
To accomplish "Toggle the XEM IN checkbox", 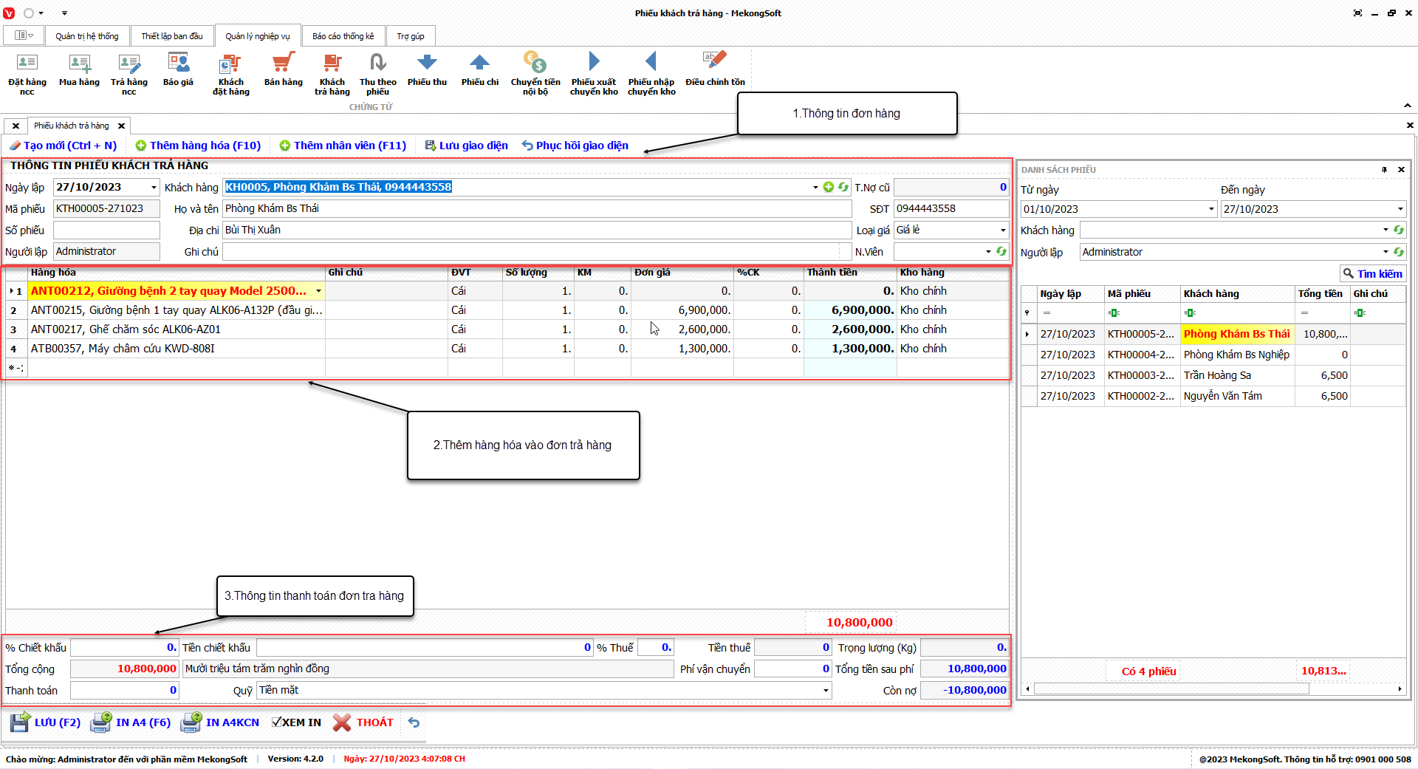I will click(x=276, y=722).
